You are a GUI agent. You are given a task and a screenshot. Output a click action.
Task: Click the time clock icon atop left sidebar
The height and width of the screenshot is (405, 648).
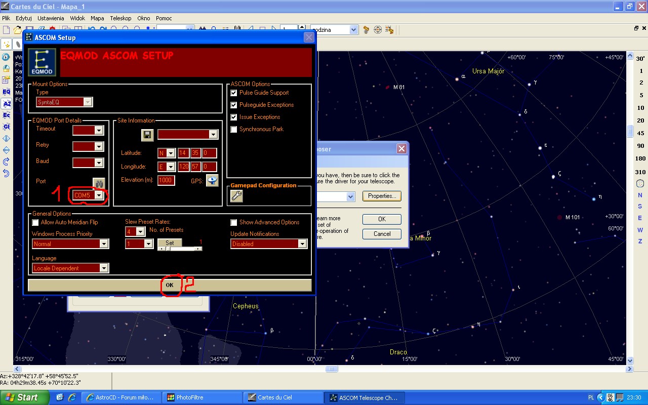coord(7,57)
